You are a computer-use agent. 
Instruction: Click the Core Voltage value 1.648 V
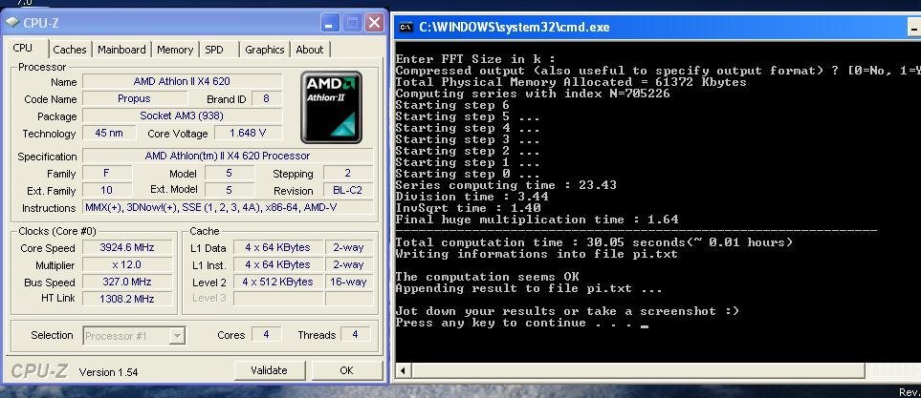pos(248,133)
